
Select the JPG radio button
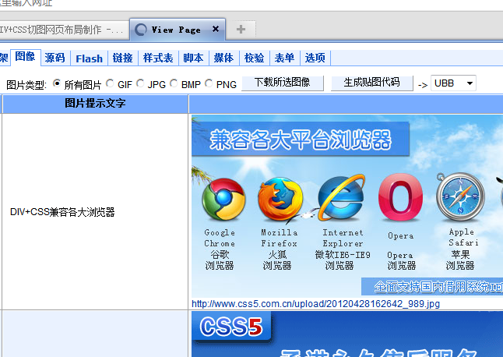pyautogui.click(x=140, y=83)
